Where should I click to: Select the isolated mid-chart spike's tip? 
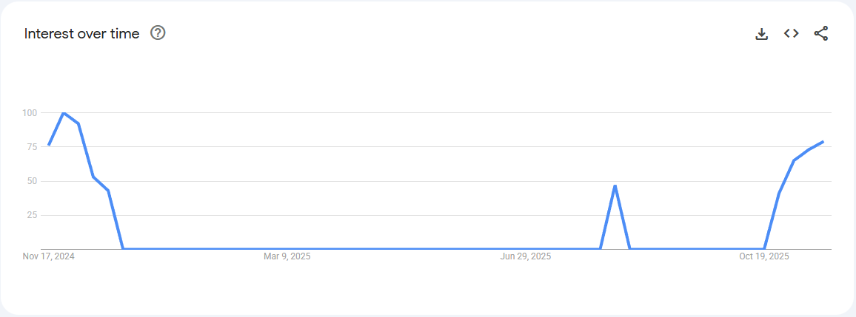click(615, 185)
